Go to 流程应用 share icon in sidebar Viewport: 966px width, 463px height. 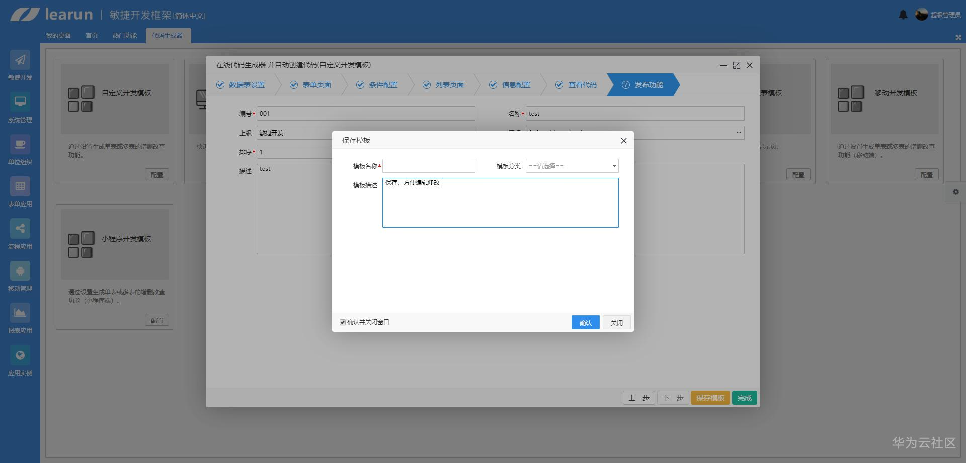20,229
